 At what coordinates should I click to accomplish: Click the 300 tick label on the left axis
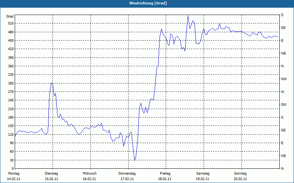[10, 83]
